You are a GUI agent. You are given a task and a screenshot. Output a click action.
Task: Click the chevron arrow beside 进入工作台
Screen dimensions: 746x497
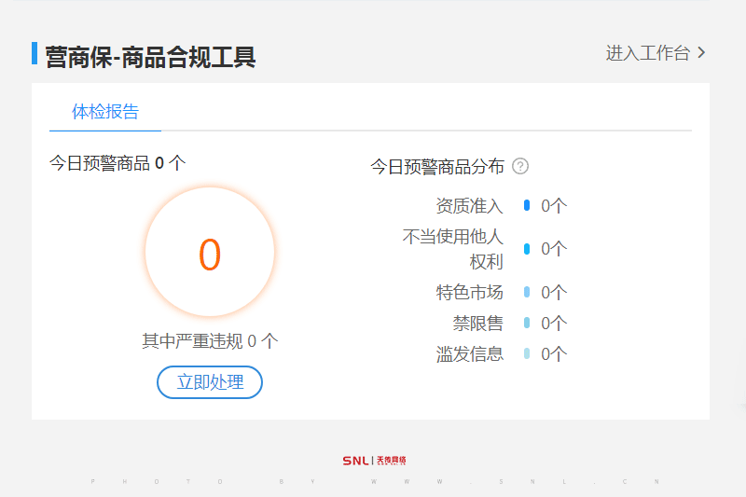coord(701,53)
